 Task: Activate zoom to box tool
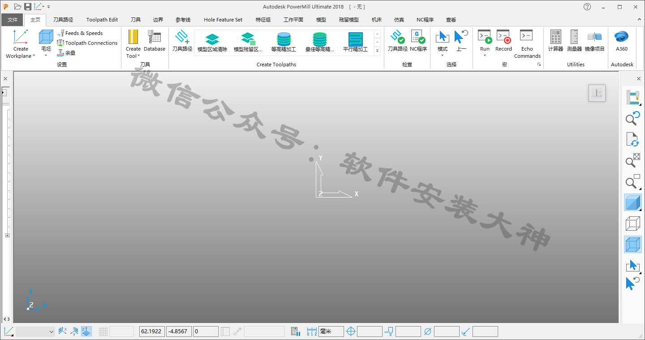tap(632, 181)
